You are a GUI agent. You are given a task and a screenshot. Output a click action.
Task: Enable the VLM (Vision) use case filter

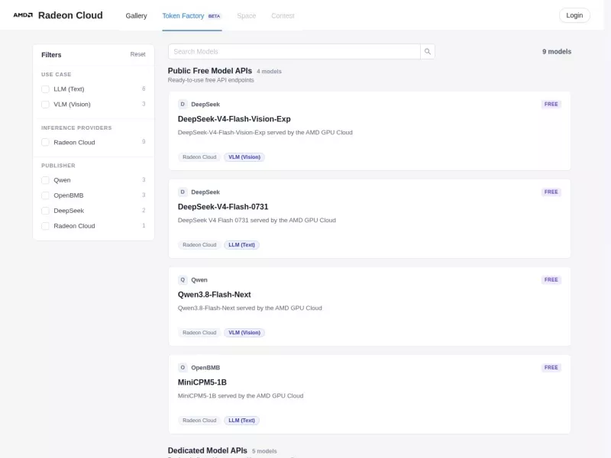point(45,105)
